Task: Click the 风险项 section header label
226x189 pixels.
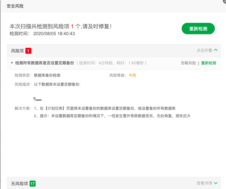Action: tap(17, 51)
